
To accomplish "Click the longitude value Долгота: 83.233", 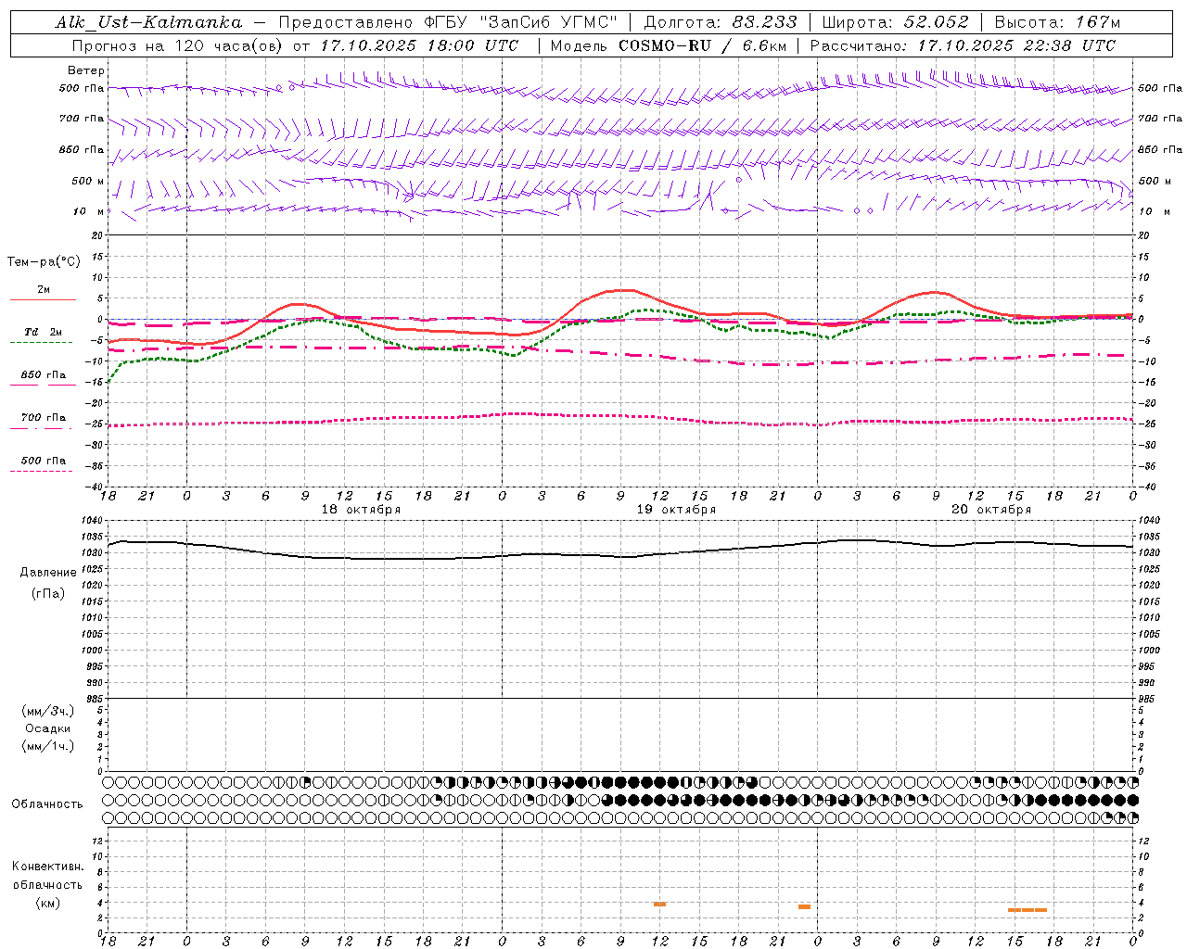I will tap(721, 22).
